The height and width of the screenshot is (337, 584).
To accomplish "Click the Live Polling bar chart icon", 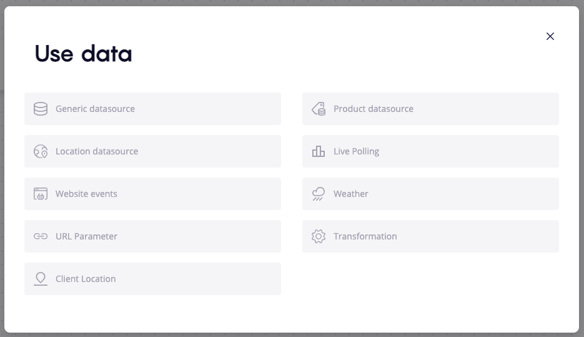I will pyautogui.click(x=319, y=151).
